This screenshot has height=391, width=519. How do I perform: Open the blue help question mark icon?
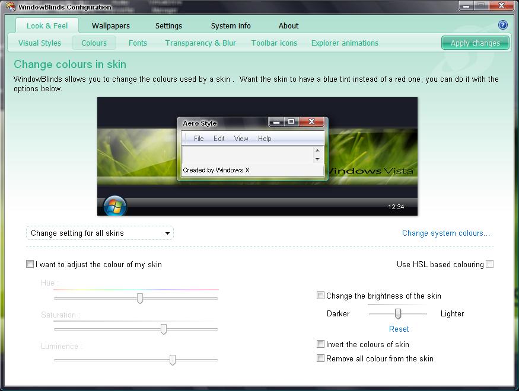[x=502, y=25]
